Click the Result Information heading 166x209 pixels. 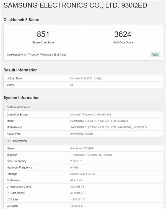(x=20, y=70)
